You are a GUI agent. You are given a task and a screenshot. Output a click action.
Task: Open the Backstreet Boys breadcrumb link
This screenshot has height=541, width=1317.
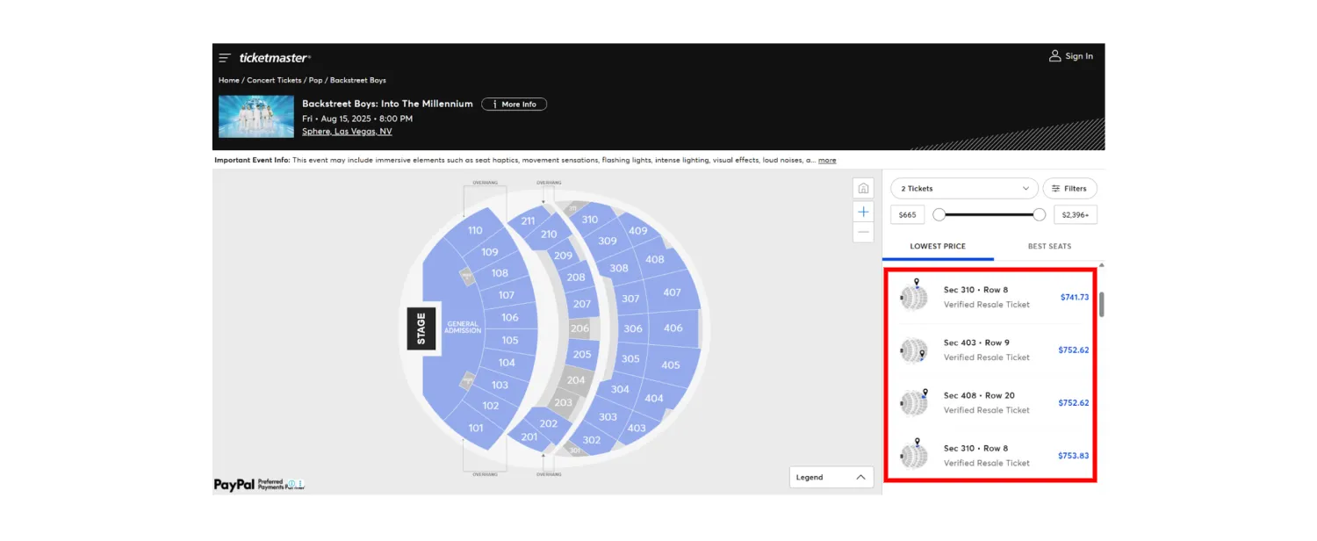tap(358, 80)
